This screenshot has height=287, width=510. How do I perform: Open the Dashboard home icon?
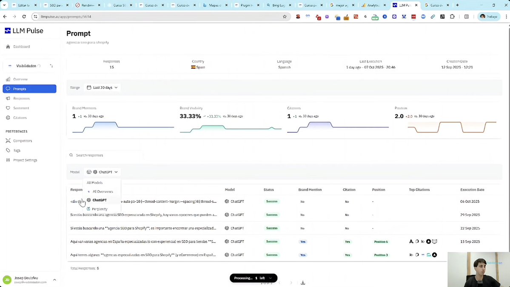[x=8, y=46]
